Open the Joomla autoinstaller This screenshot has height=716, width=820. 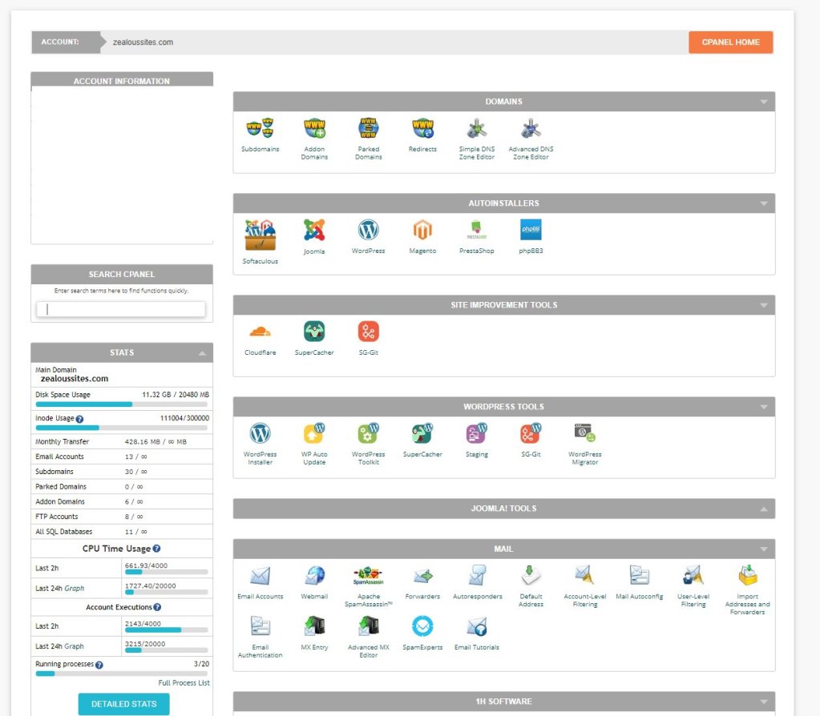(x=314, y=230)
